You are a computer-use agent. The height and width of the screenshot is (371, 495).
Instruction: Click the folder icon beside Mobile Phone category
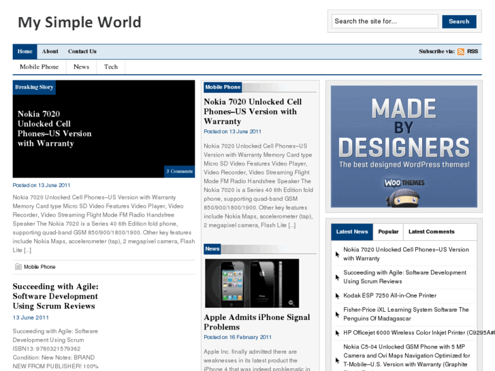click(x=18, y=267)
